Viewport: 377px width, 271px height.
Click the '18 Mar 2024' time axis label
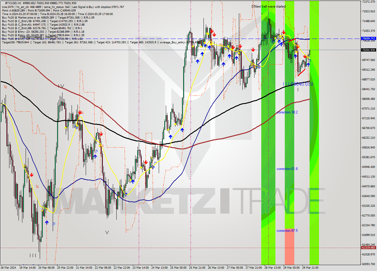8,268
